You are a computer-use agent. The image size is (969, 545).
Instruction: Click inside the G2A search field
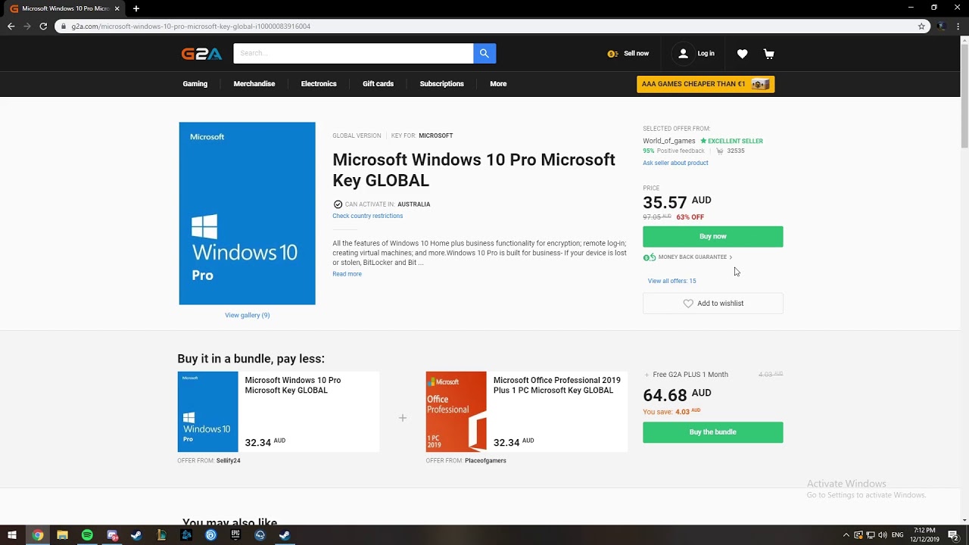click(354, 53)
